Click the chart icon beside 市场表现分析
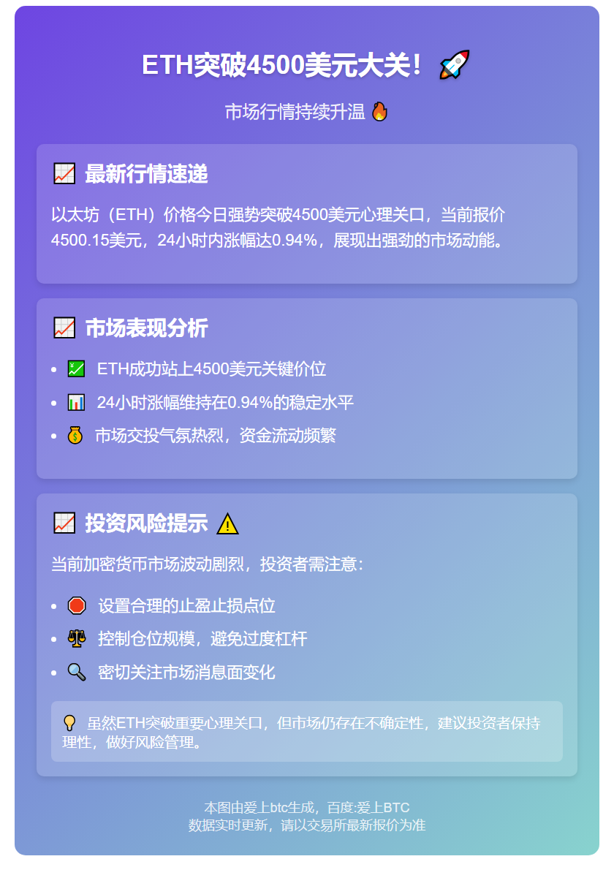 point(64,328)
